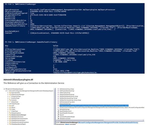
Task: Click method icon beside GetProvider(string)
Action: pos(58,93)
